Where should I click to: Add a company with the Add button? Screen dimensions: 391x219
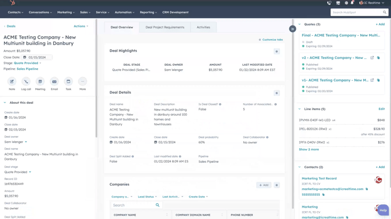264,185
